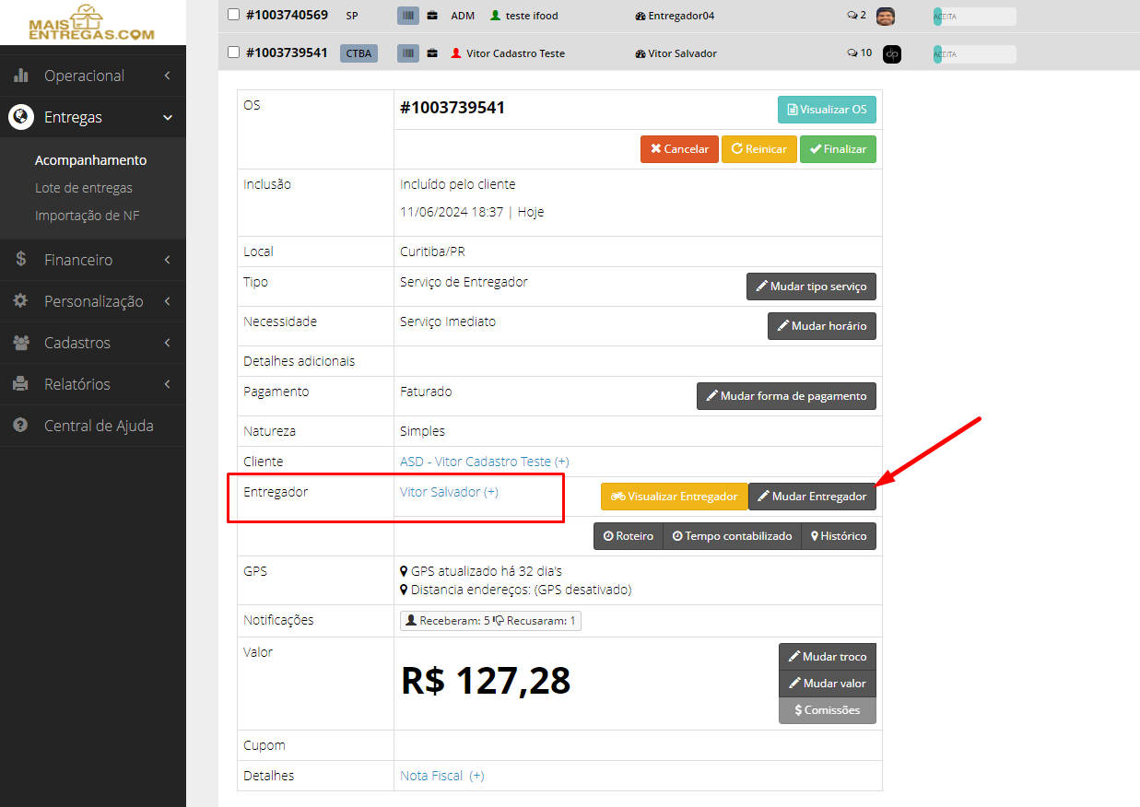1140x807 pixels.
Task: Click Mudar tipo serviço button
Action: coord(811,287)
